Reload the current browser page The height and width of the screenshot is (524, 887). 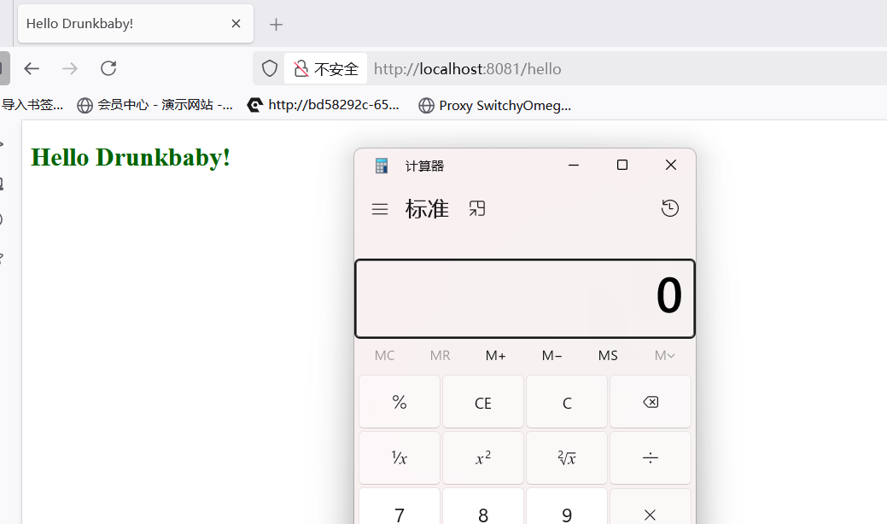tap(108, 68)
